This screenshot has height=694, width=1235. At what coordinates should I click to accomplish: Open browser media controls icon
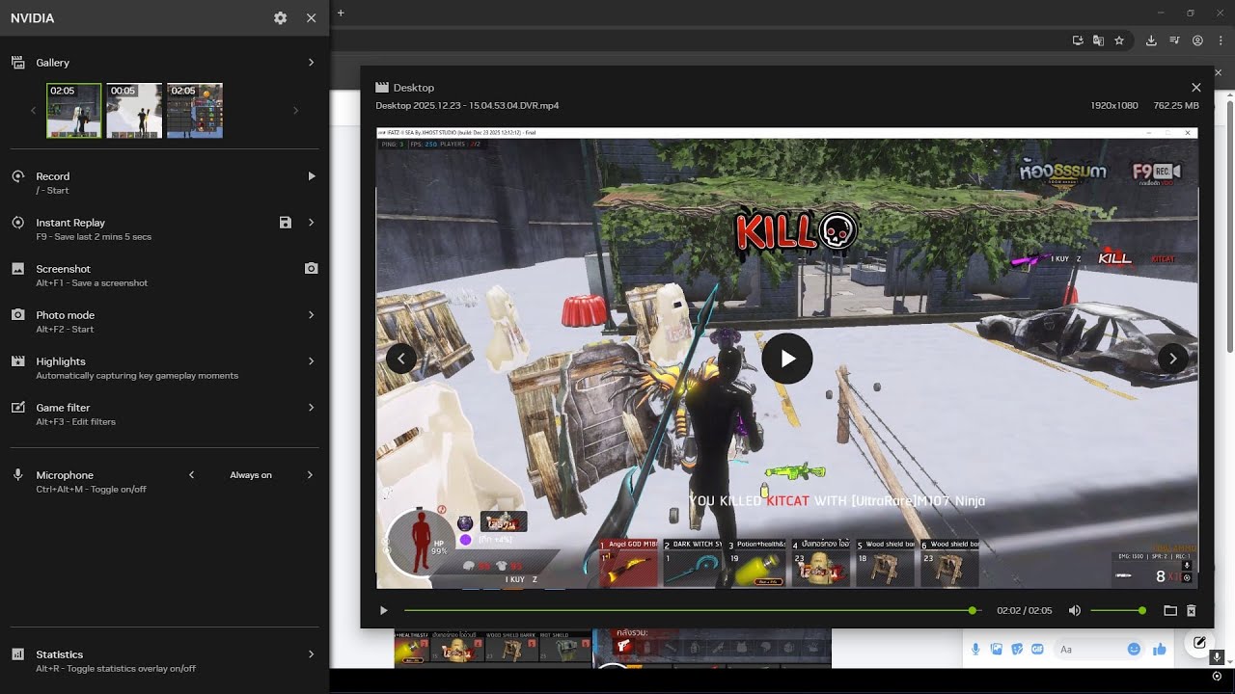tap(1174, 40)
